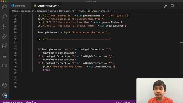Click "maxValue = guessedNumber" on line 36
This screenshot has width=183, height=103.
tap(59, 53)
